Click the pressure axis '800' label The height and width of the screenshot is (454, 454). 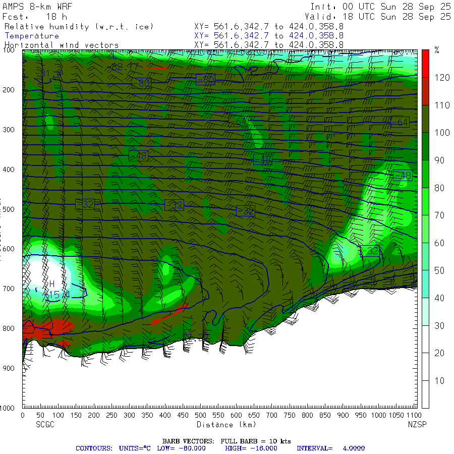pos(9,328)
